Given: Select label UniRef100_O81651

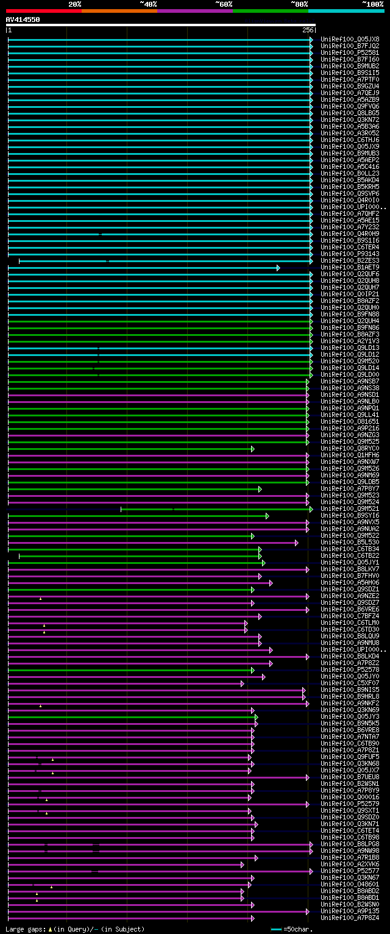Looking at the screenshot, I should pyautogui.click(x=350, y=421).
